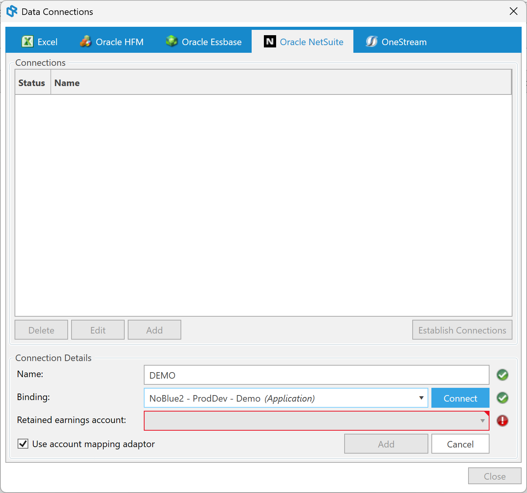
Task: Switch to the Excel tab
Action: [x=40, y=41]
